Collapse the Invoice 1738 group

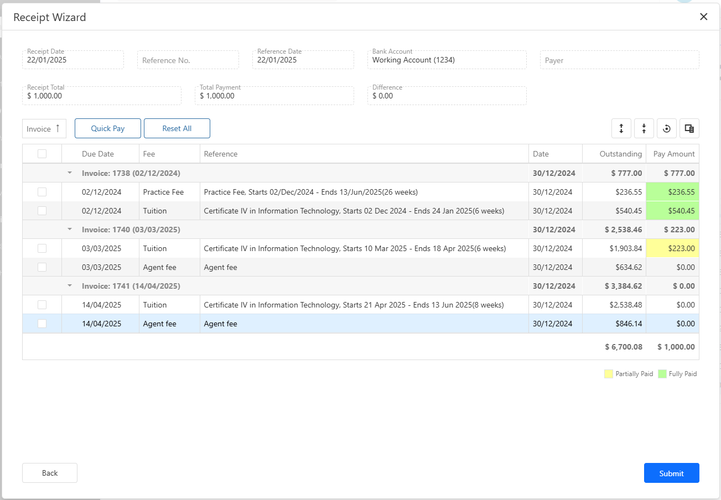(x=70, y=173)
